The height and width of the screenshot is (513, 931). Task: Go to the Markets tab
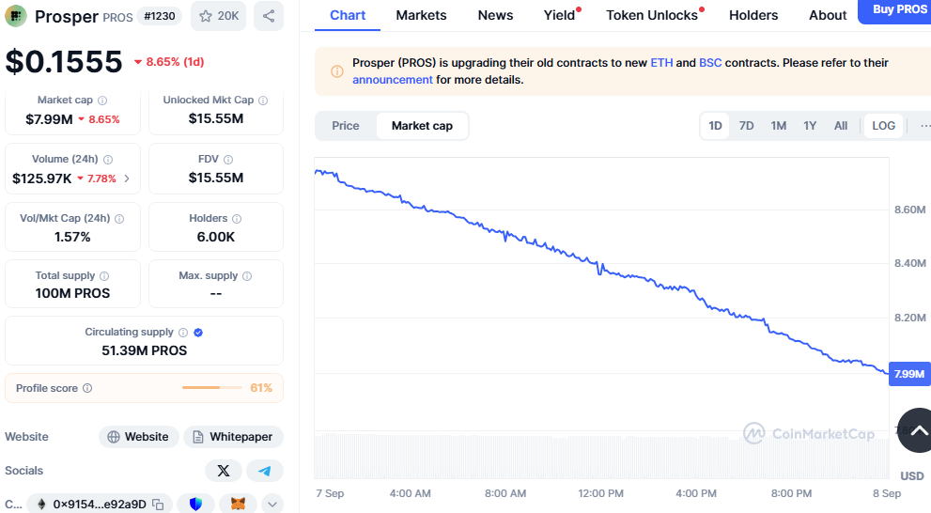421,15
